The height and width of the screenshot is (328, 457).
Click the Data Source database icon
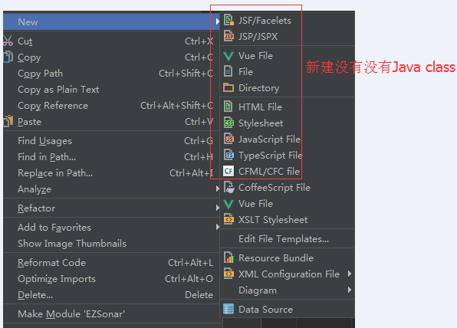point(228,309)
